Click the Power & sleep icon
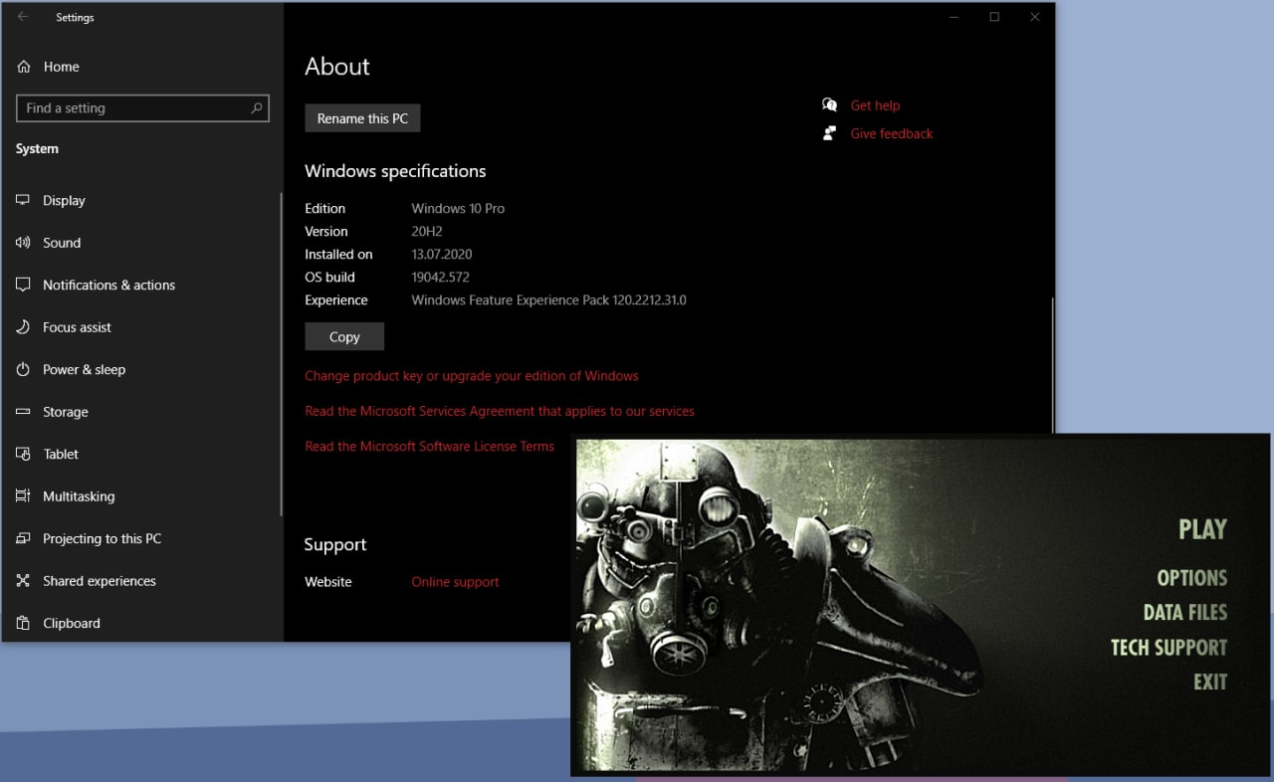Image resolution: width=1274 pixels, height=782 pixels. tap(23, 369)
